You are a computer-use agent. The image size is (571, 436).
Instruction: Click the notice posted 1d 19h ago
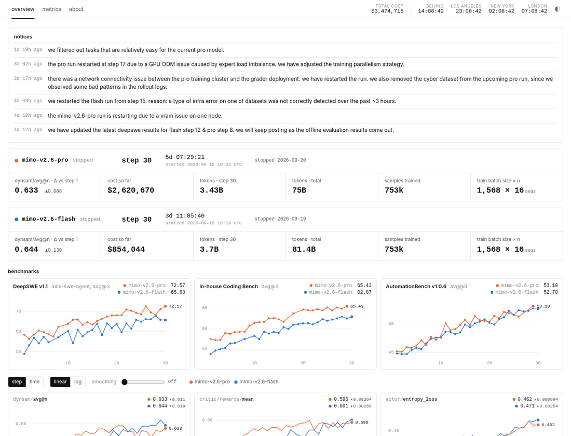point(285,50)
